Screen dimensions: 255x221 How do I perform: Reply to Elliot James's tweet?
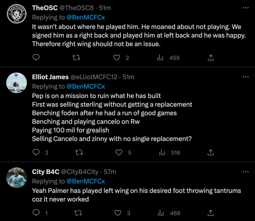tap(37, 152)
